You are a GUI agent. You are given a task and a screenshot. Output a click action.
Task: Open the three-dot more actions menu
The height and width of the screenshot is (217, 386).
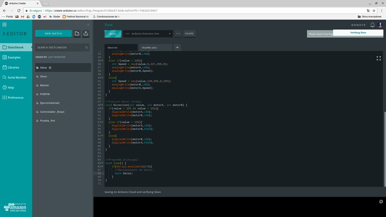tap(178, 34)
